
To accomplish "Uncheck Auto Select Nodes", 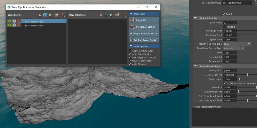I will pos(130,54).
